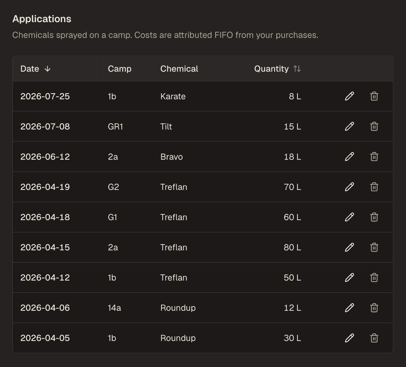Screen dimensions: 406x367
Task: Edit the 2026-04-05 Roundup 30 L entry
Action: click(x=349, y=338)
